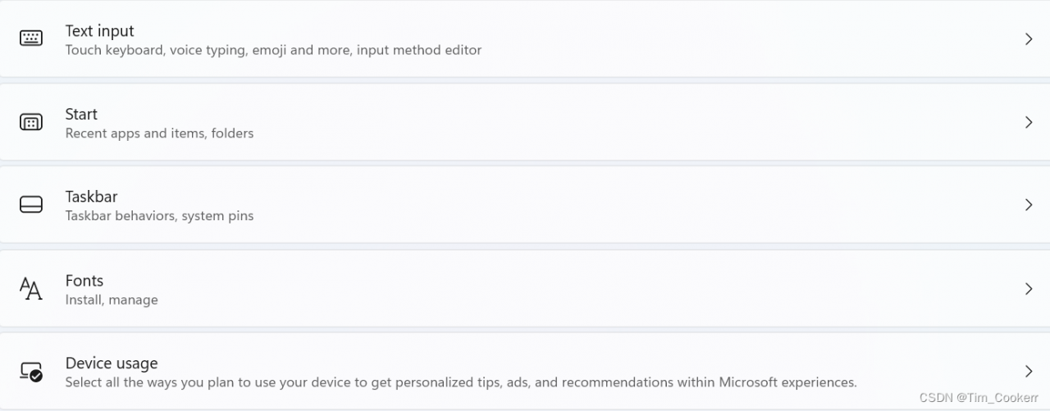Click the Touch keyboard, voice typing description
Screen dimensions: 1050x411
(273, 50)
